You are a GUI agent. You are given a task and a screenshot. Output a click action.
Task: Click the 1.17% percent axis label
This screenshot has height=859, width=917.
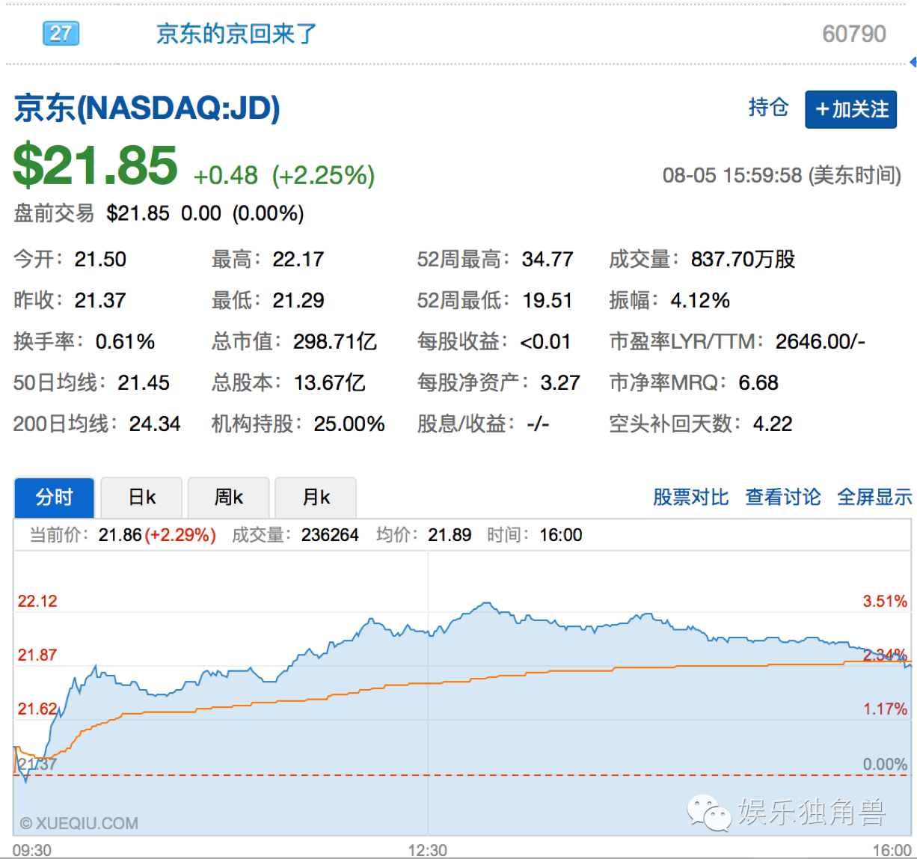885,709
